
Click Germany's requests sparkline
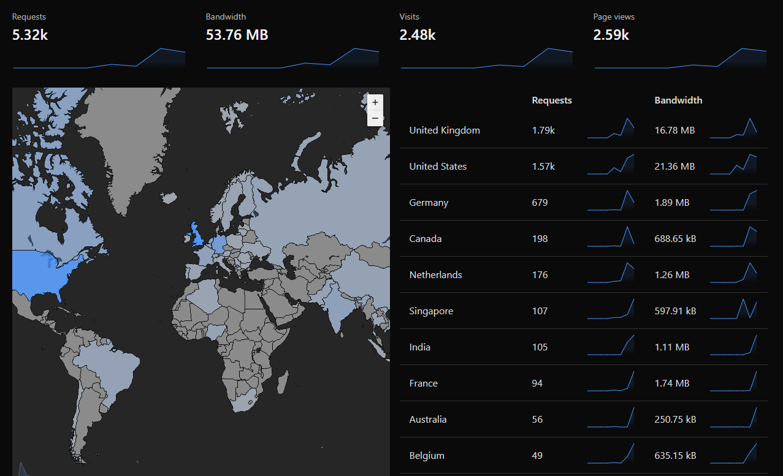[611, 200]
